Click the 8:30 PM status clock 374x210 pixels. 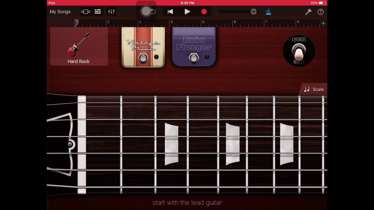coord(187,3)
